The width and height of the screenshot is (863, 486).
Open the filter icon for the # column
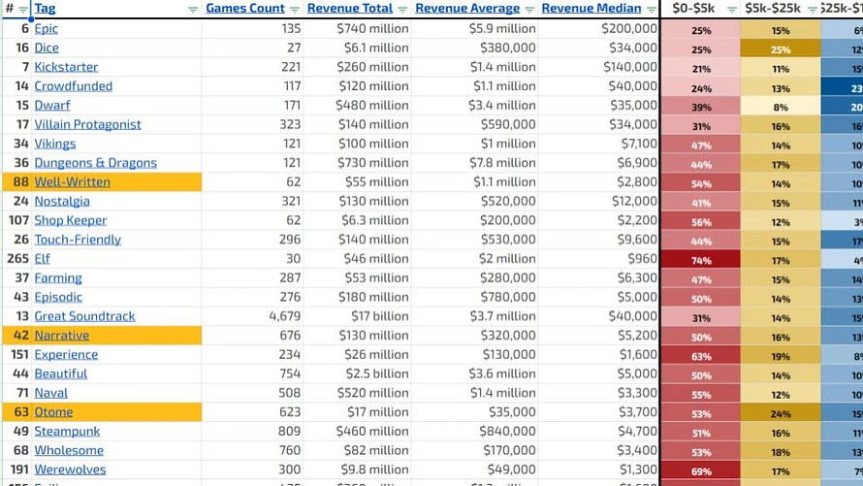[22, 10]
